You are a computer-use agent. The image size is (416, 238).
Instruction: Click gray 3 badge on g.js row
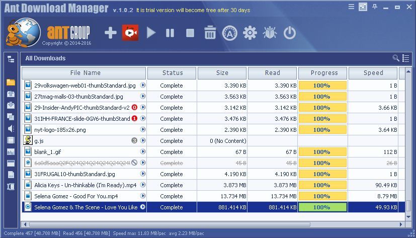[x=134, y=140]
